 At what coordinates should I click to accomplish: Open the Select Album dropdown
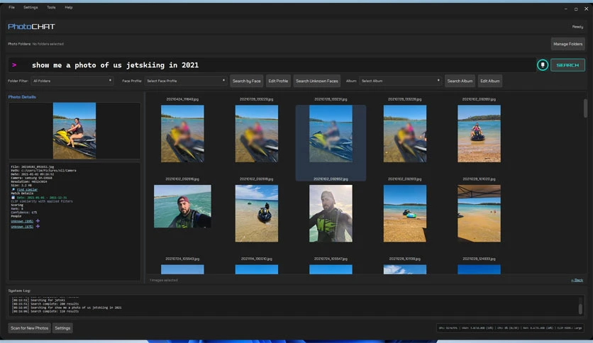[x=401, y=81]
